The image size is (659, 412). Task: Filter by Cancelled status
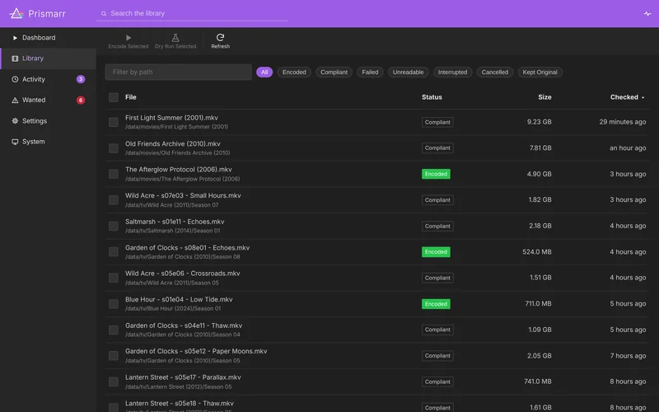point(495,73)
